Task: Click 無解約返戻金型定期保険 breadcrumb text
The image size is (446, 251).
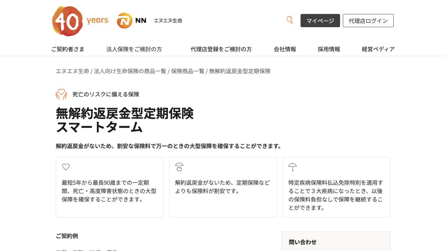Action: pyautogui.click(x=240, y=71)
